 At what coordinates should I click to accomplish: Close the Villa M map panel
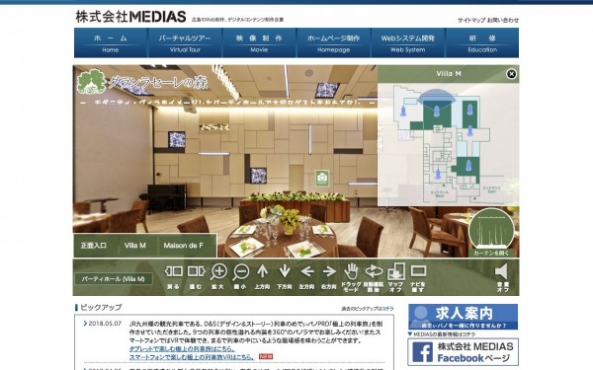[511, 74]
